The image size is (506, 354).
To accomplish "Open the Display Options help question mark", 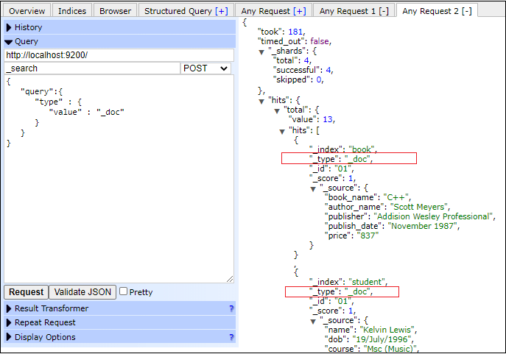I will coord(231,337).
